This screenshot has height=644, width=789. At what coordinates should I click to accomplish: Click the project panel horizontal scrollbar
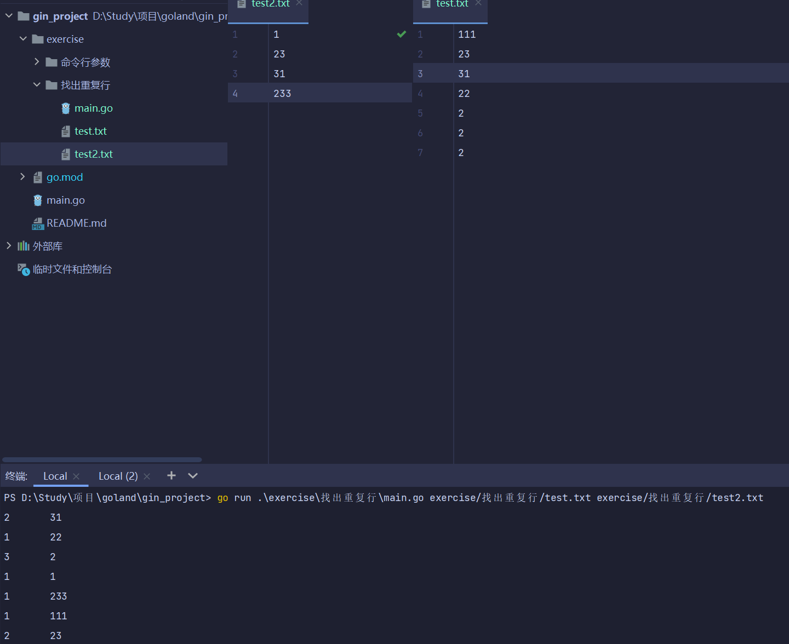(102, 459)
